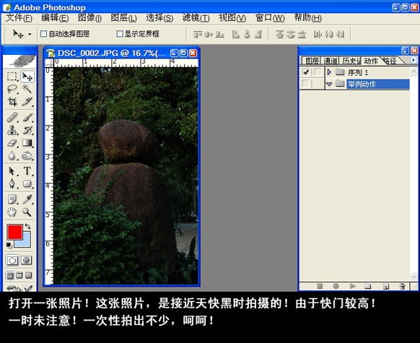
Task: Select the Clone Stamp tool
Action: (12, 130)
